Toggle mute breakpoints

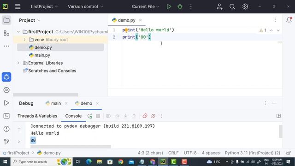(x=153, y=116)
